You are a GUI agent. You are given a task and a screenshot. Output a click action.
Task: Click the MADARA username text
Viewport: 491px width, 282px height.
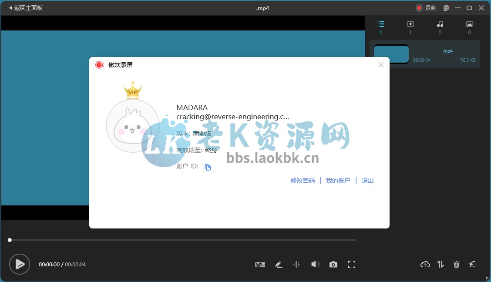(192, 107)
